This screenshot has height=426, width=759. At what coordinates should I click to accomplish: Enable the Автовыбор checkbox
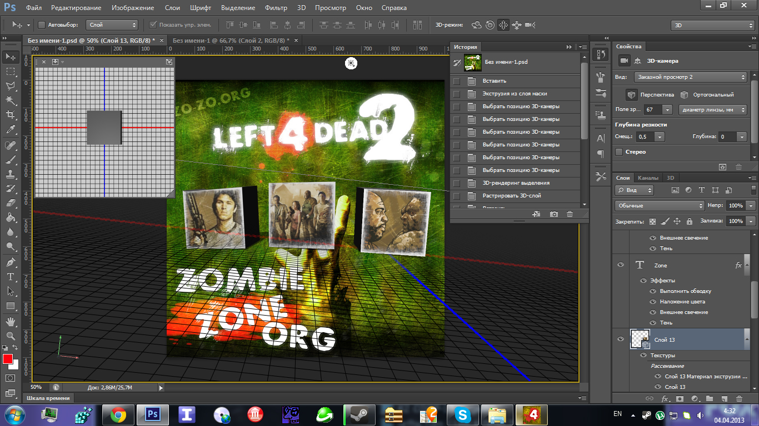point(42,25)
